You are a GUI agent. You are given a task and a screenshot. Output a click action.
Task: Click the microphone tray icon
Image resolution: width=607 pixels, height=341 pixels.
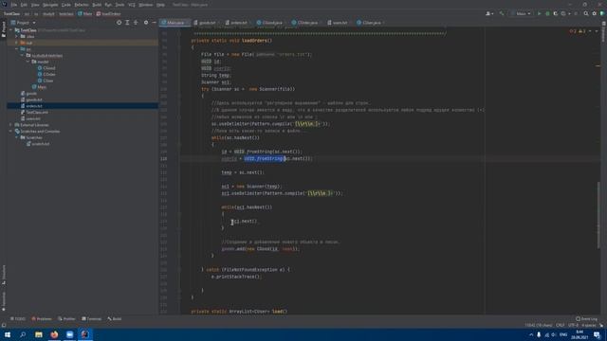coord(539,334)
